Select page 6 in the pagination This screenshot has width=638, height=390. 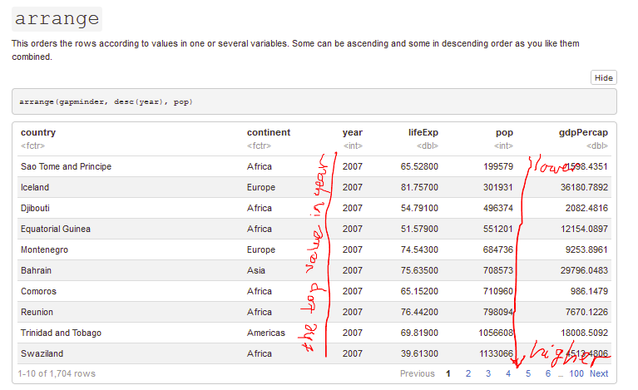point(547,373)
